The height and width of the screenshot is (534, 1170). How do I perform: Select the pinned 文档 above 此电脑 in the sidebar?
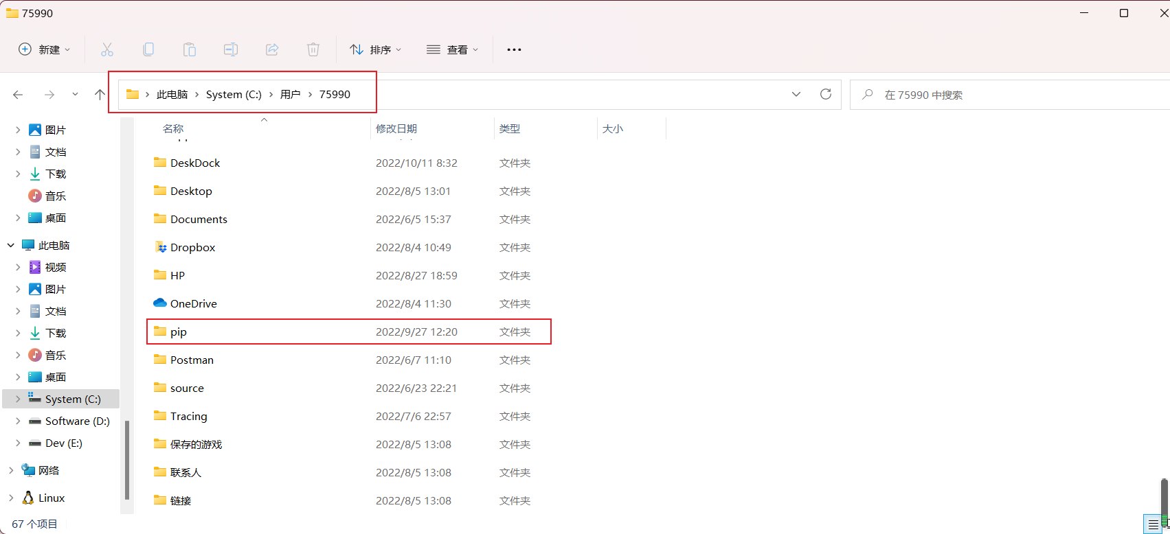tap(56, 152)
